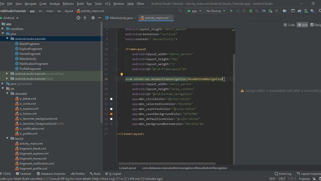Open the Profiler tool window
The image size is (321, 181).
[x=78, y=174]
